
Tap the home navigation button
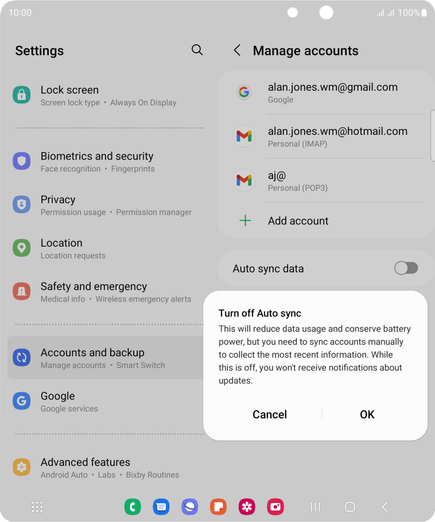[x=349, y=507]
